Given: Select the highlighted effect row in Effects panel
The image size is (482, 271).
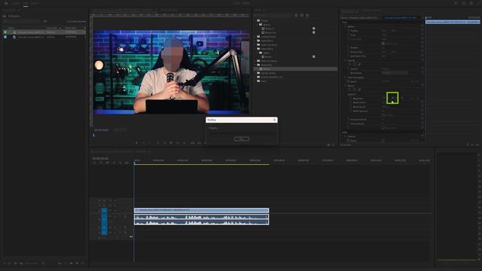Looking at the screenshot, I should [295, 69].
